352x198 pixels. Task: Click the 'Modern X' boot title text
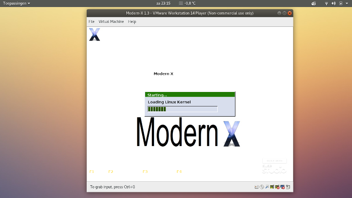coord(163,73)
